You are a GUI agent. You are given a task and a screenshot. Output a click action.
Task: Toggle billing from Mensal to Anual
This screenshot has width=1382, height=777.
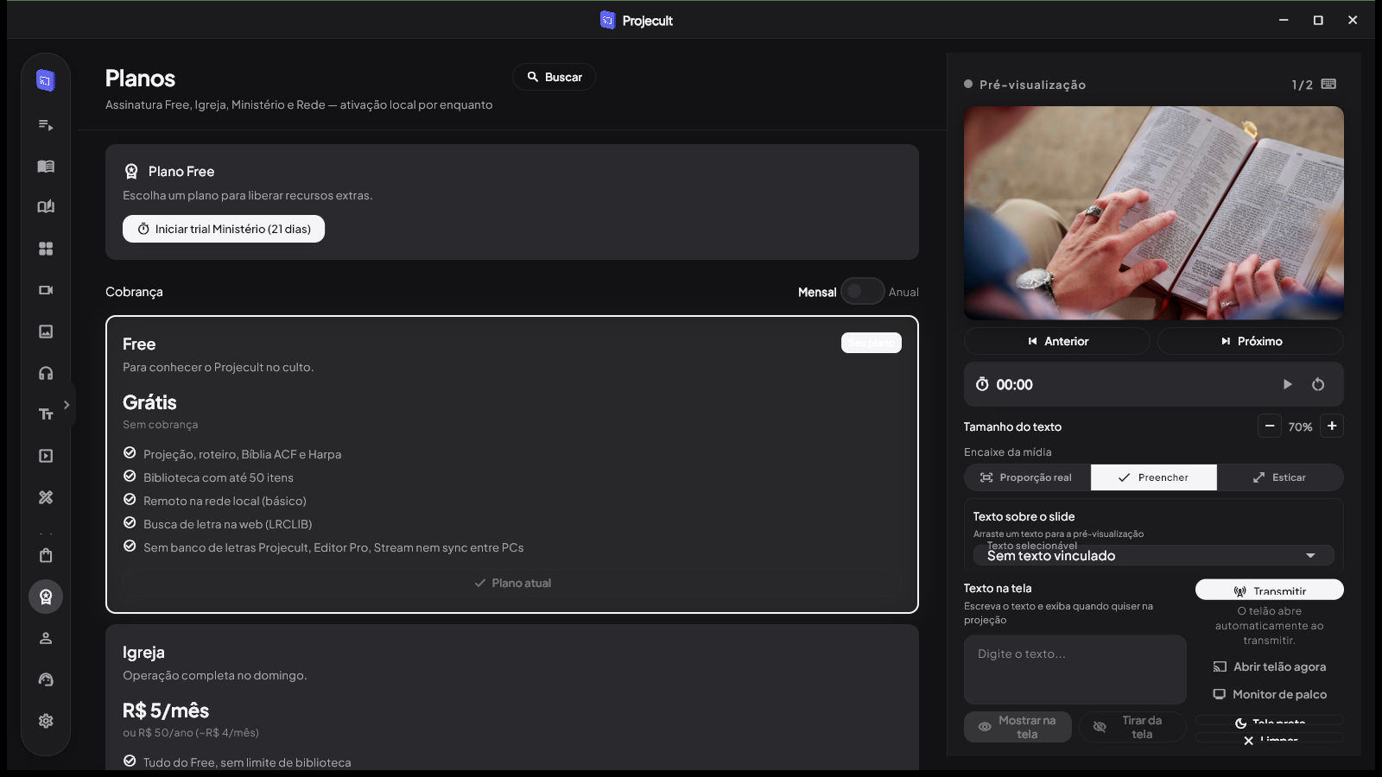point(862,292)
